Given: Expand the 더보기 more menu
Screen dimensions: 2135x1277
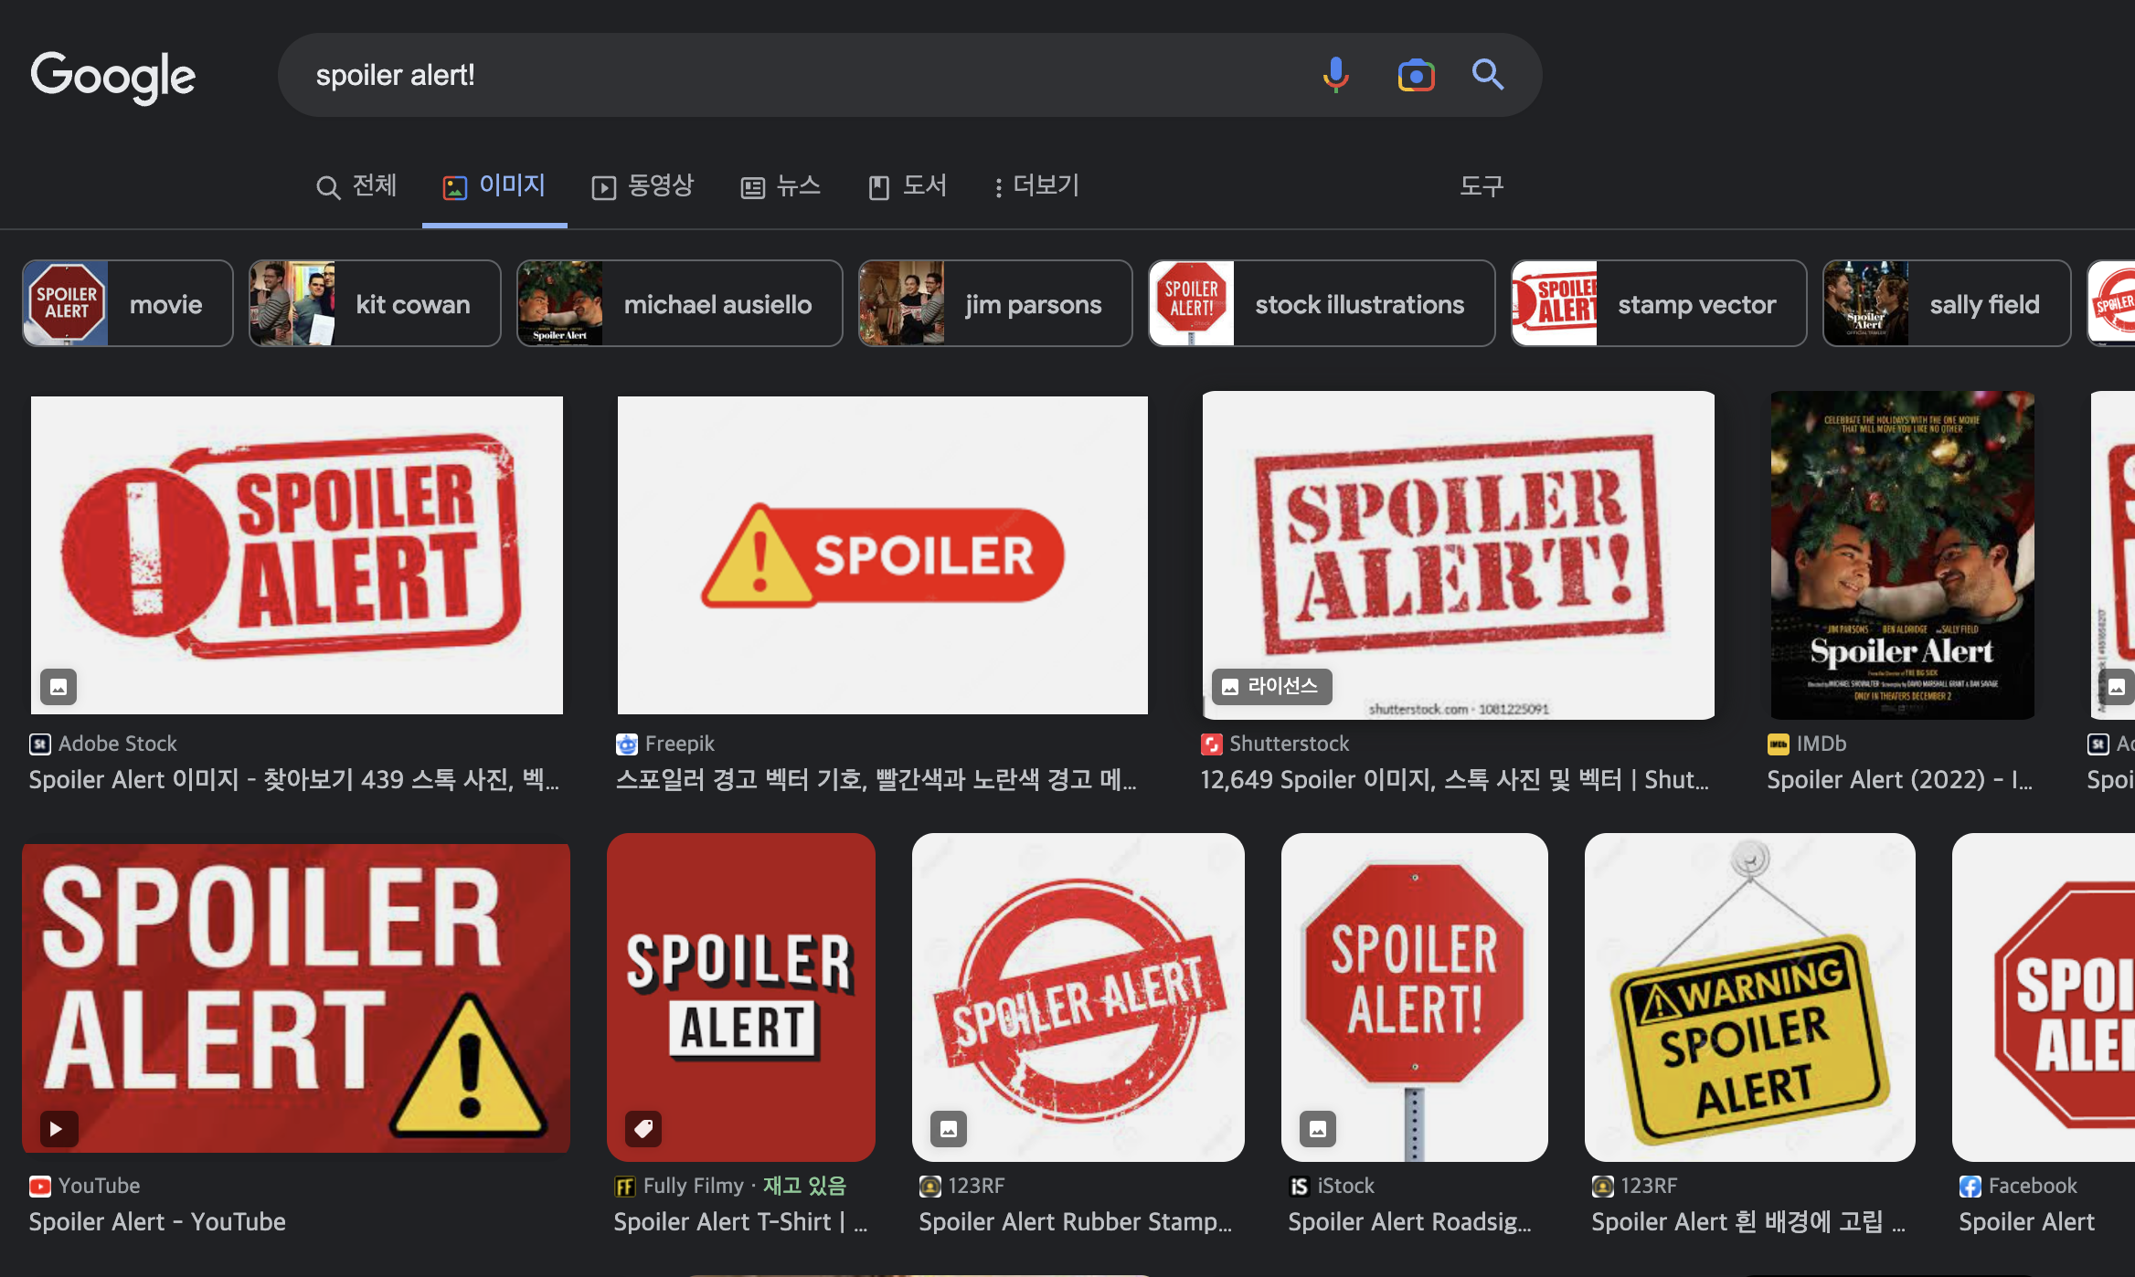Looking at the screenshot, I should point(1036,186).
